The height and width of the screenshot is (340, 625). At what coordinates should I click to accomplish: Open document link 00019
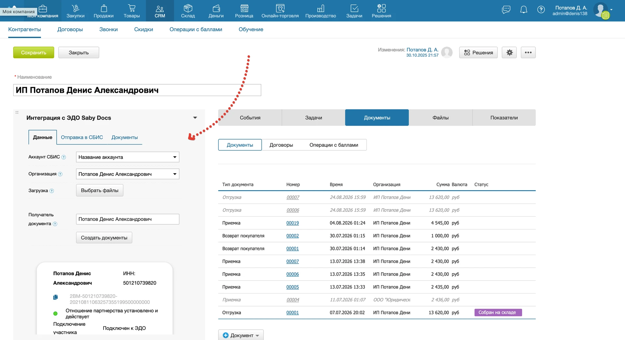[x=293, y=223]
